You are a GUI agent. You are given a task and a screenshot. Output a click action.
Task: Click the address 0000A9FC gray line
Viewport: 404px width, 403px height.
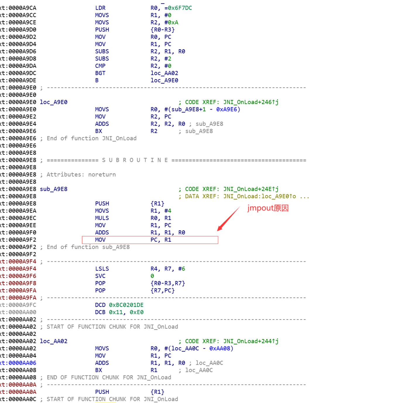pos(22,305)
